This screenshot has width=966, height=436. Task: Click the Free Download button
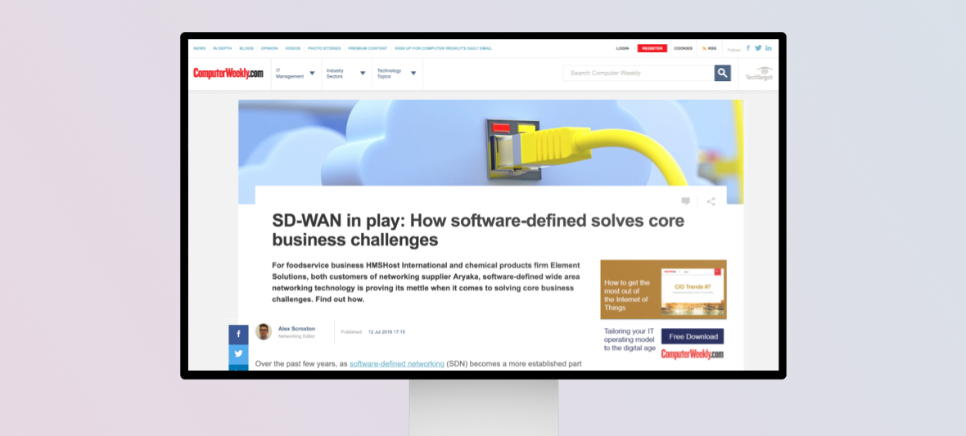click(693, 336)
